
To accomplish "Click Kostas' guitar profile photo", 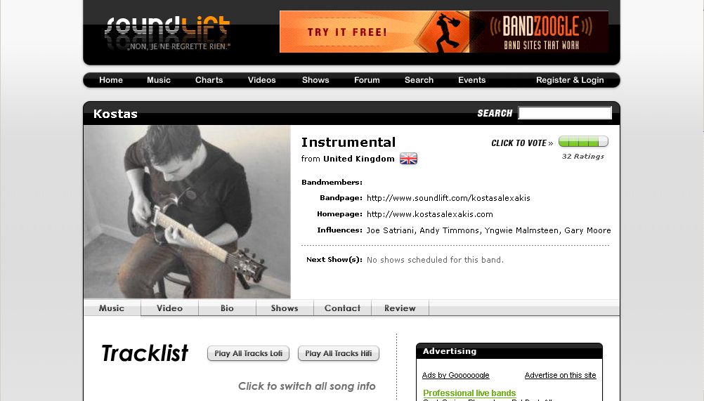I will pyautogui.click(x=187, y=211).
